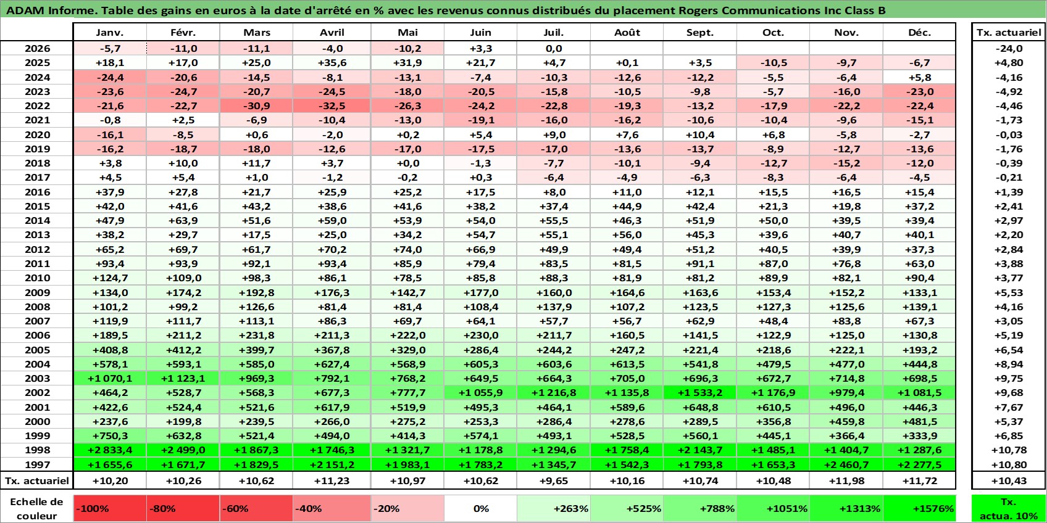Click the +1313% green scale swatch
Viewport: 1047px width, 523px height.
pyautogui.click(x=846, y=509)
